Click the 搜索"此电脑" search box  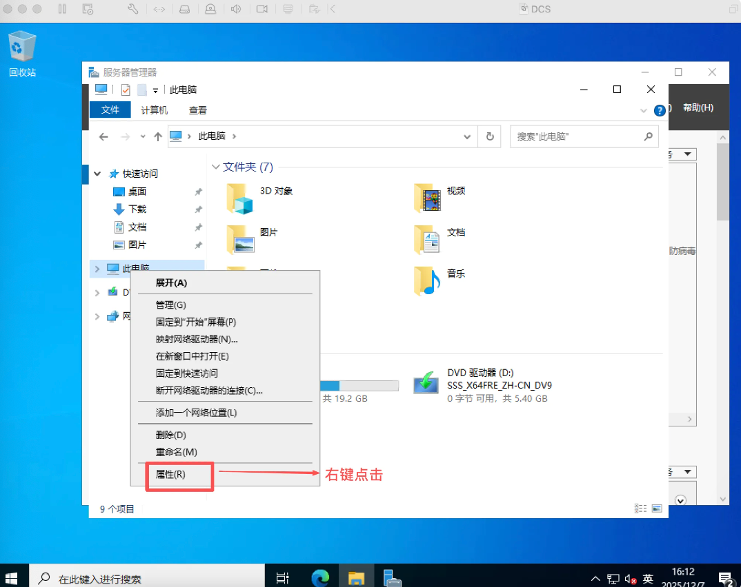(x=576, y=136)
